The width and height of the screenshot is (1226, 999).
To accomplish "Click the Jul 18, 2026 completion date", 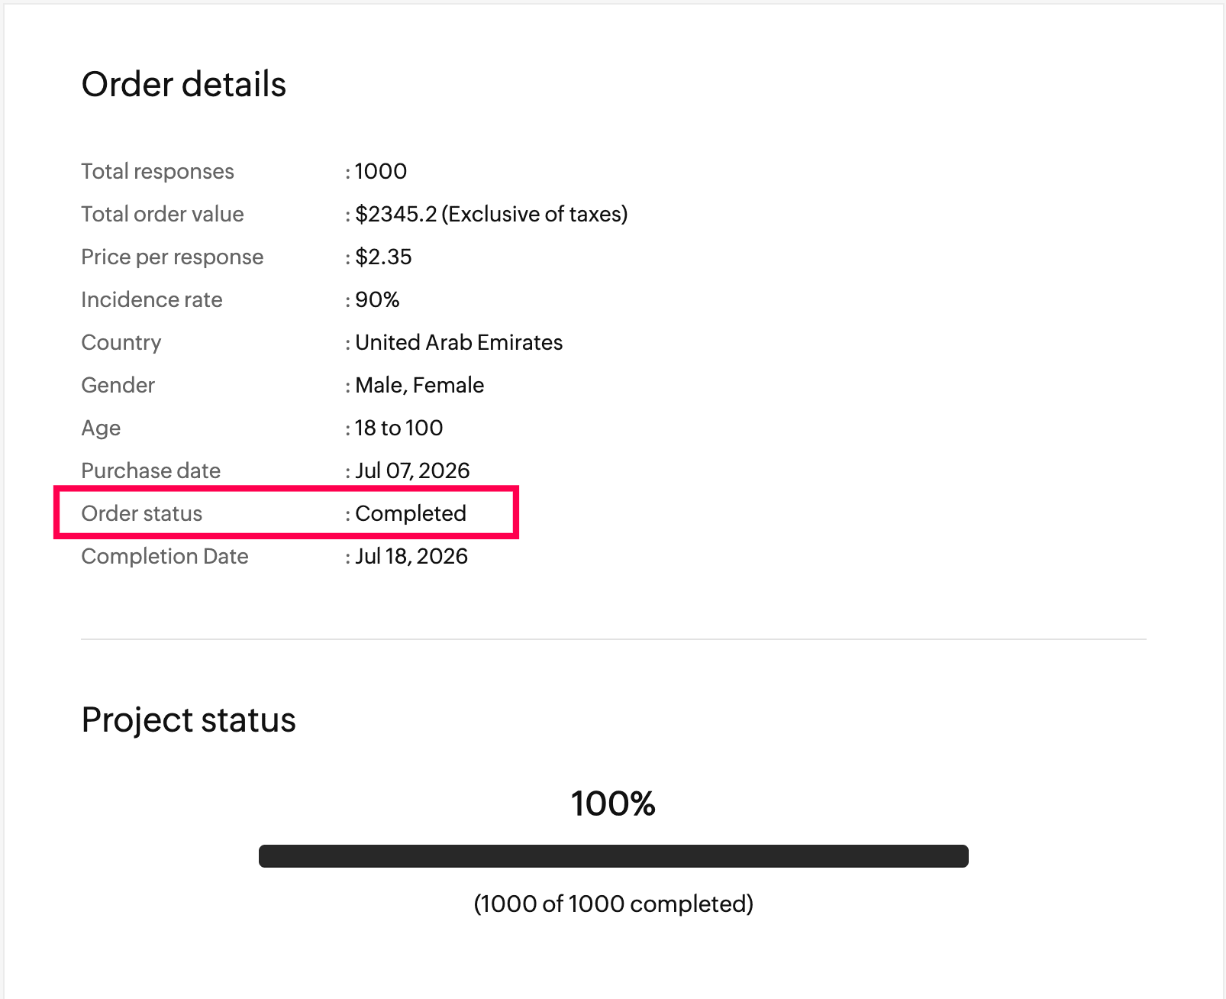I will coord(411,556).
